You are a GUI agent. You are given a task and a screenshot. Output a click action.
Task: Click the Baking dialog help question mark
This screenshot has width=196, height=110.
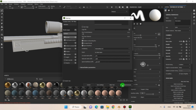(x=125, y=18)
